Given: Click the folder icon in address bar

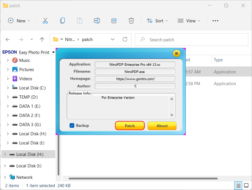Looking at the screenshot, I should (56, 39).
